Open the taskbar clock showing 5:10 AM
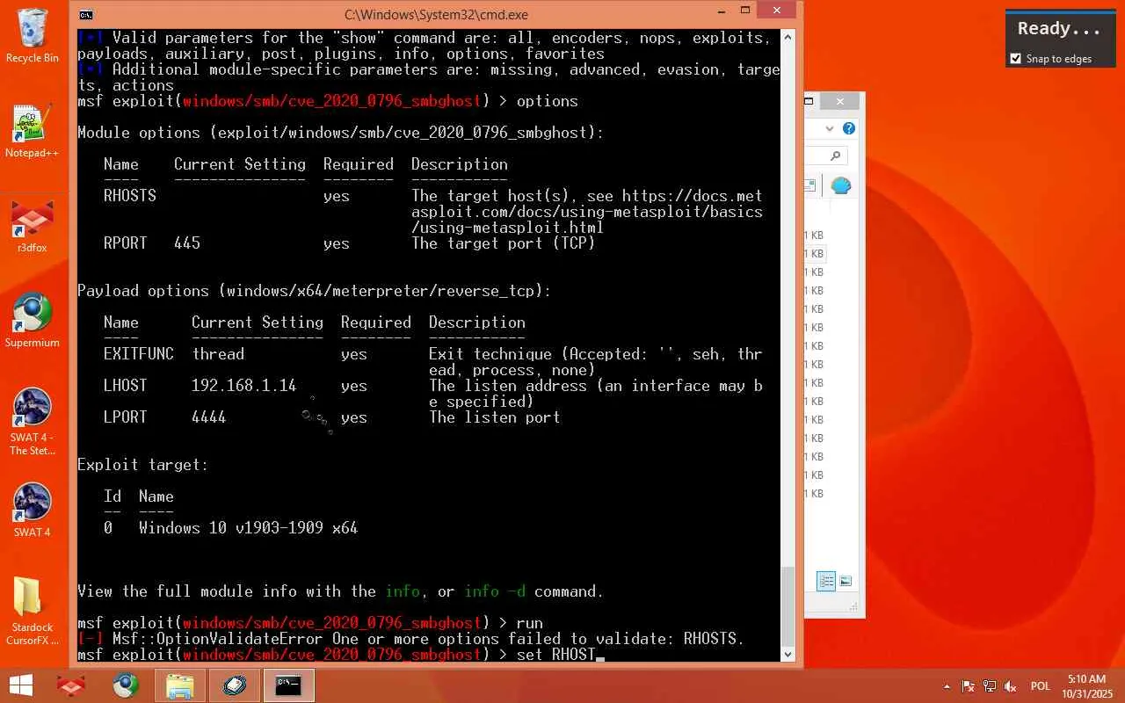The height and width of the screenshot is (703, 1125). click(1086, 686)
